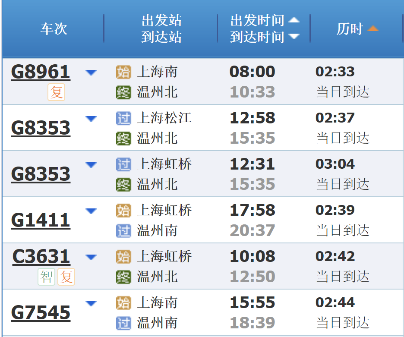Toggle duration sorting via 历时 arrow
404x337 pixels.
pyautogui.click(x=372, y=28)
